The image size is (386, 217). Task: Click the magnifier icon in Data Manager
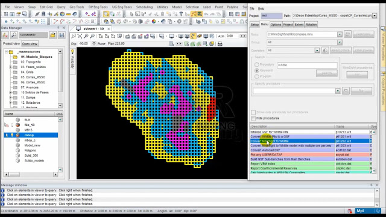tap(13, 35)
